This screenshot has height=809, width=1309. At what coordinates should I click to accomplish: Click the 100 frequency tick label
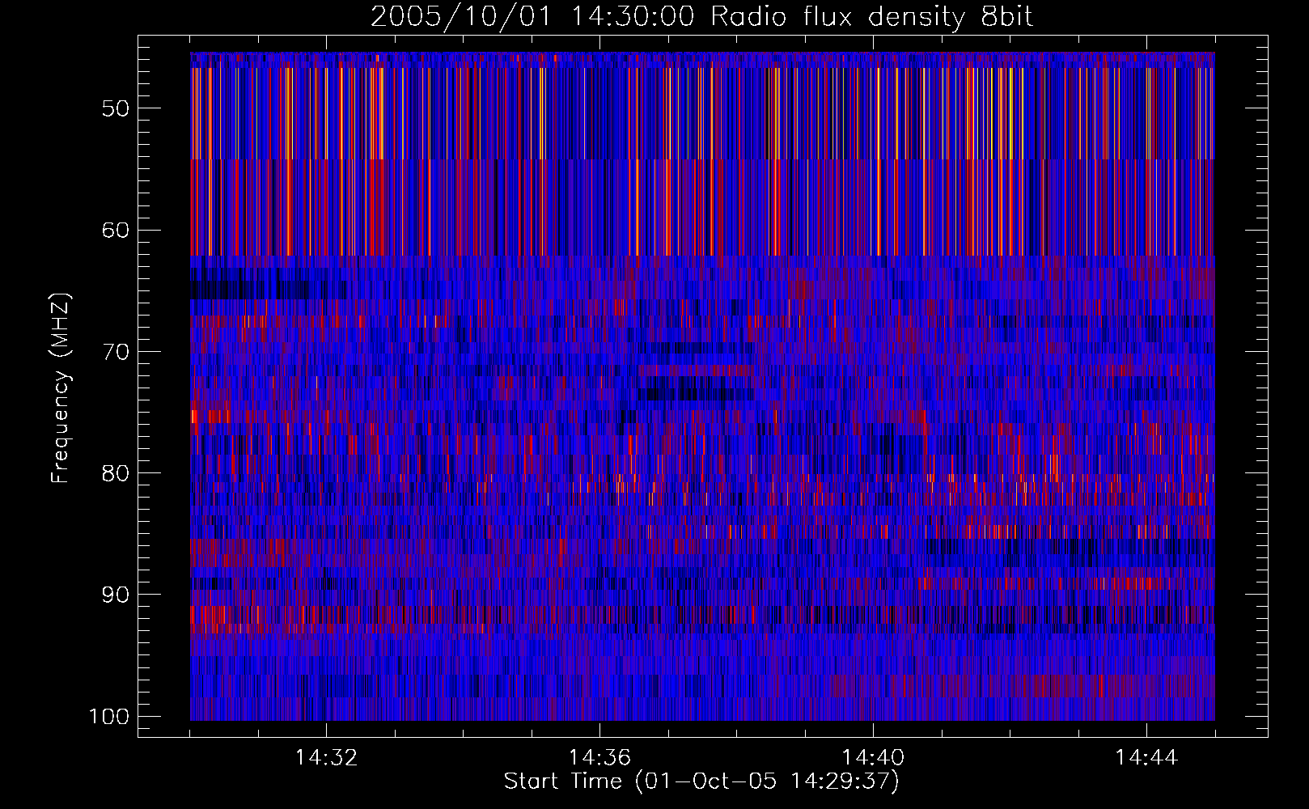109,717
